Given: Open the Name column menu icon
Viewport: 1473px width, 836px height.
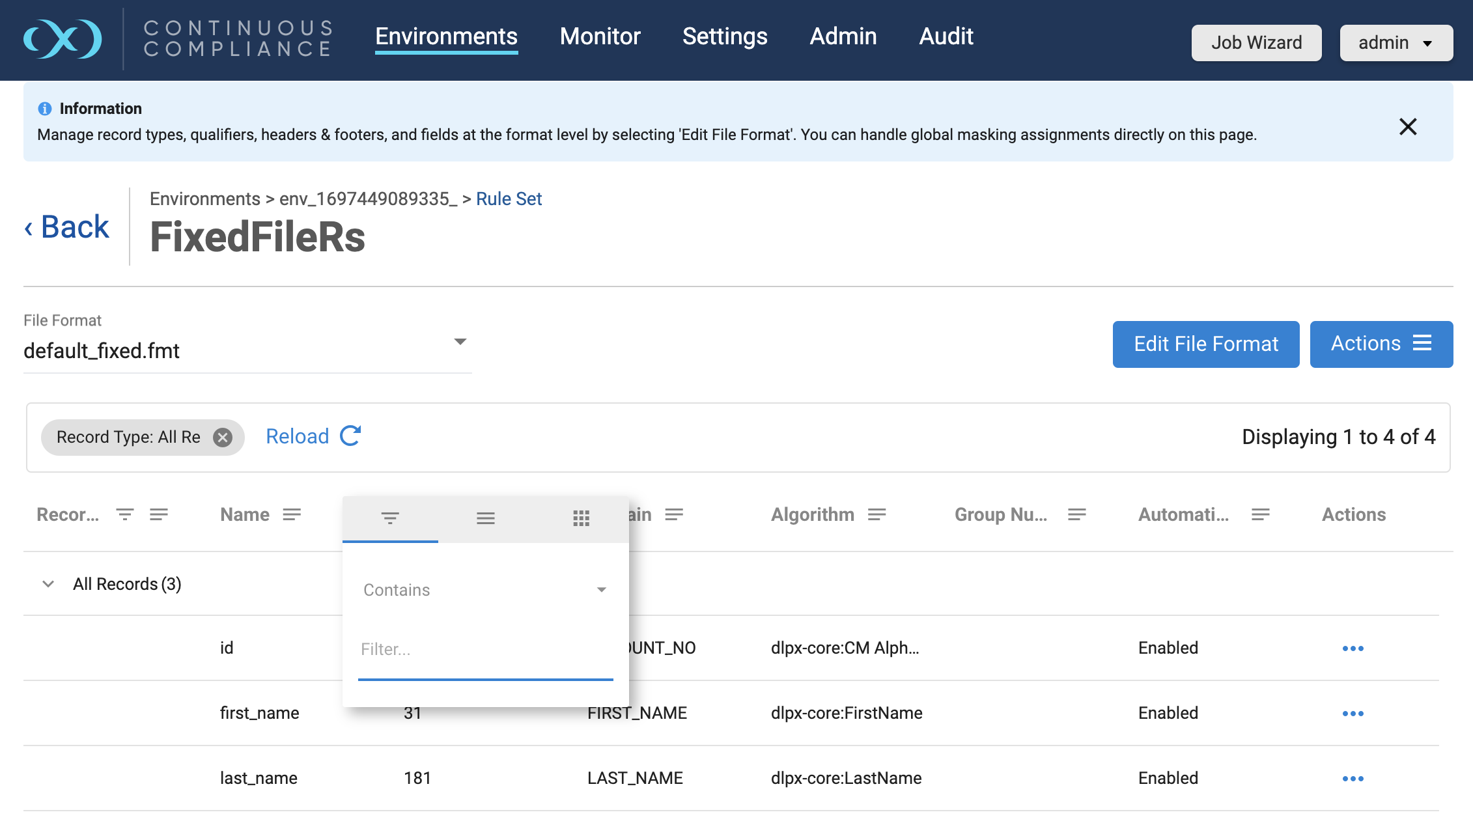Looking at the screenshot, I should tap(292, 514).
